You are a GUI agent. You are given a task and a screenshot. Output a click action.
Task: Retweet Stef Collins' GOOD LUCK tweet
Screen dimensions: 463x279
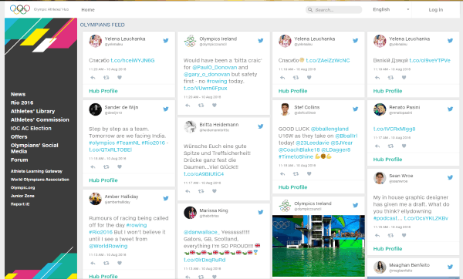click(x=296, y=173)
